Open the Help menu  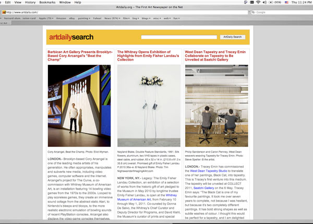tap(78, 3)
